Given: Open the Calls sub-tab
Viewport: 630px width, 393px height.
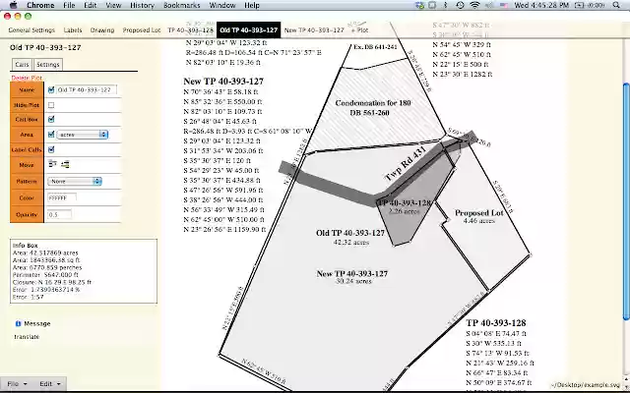Looking at the screenshot, I should click(x=22, y=65).
